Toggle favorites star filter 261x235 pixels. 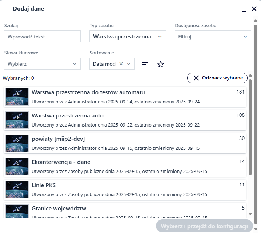(x=161, y=64)
